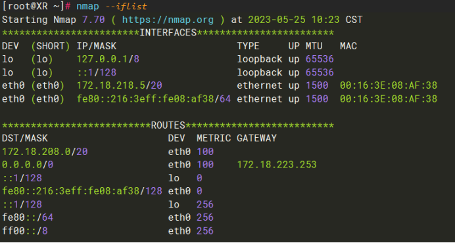This screenshot has width=455, height=243.
Task: Click the METRIC column header
Action: click(x=214, y=139)
